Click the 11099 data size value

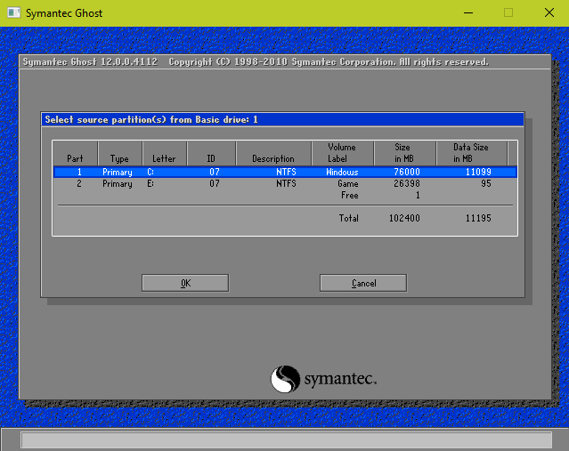(x=478, y=172)
